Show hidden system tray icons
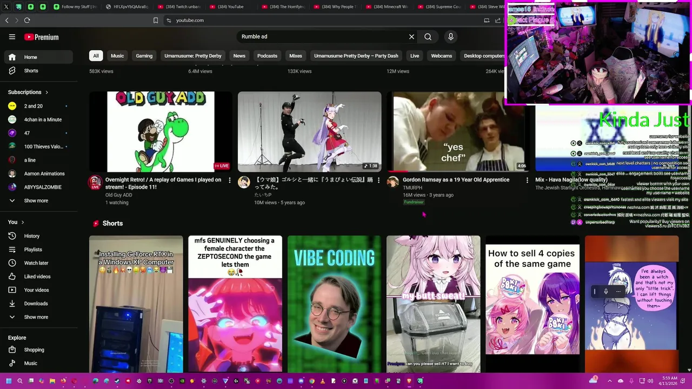 pos(610,381)
